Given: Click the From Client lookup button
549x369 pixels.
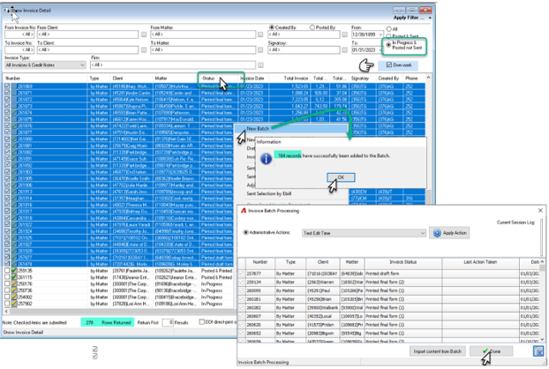Looking at the screenshot, I should pyautogui.click(x=144, y=34).
